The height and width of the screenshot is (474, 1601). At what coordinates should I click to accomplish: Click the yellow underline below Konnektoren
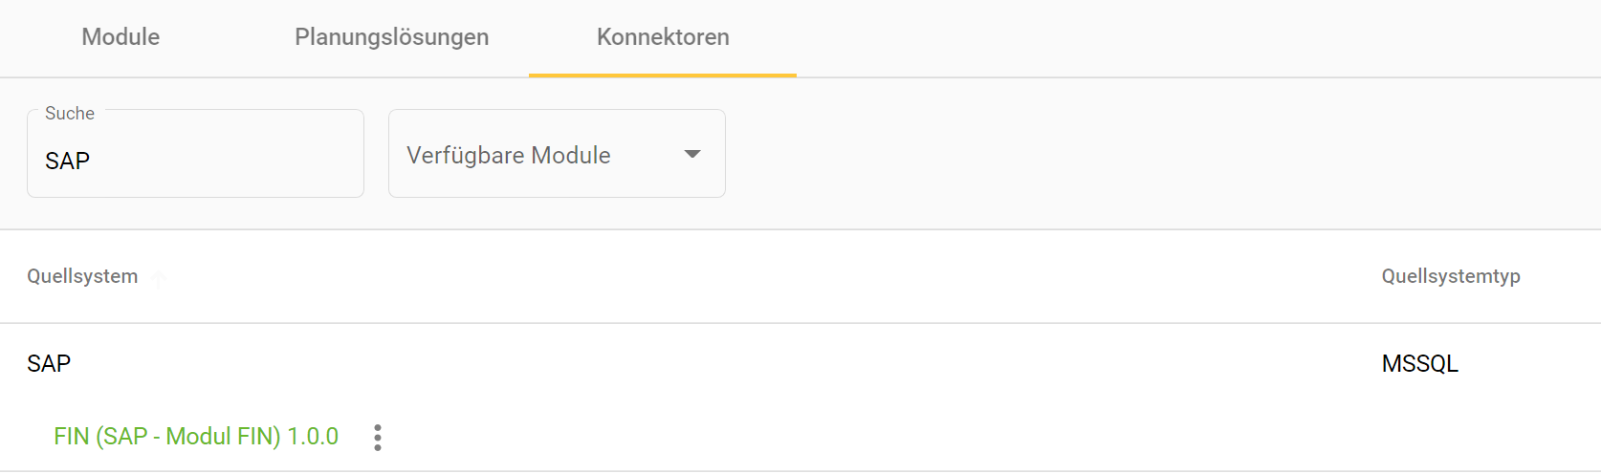click(663, 75)
